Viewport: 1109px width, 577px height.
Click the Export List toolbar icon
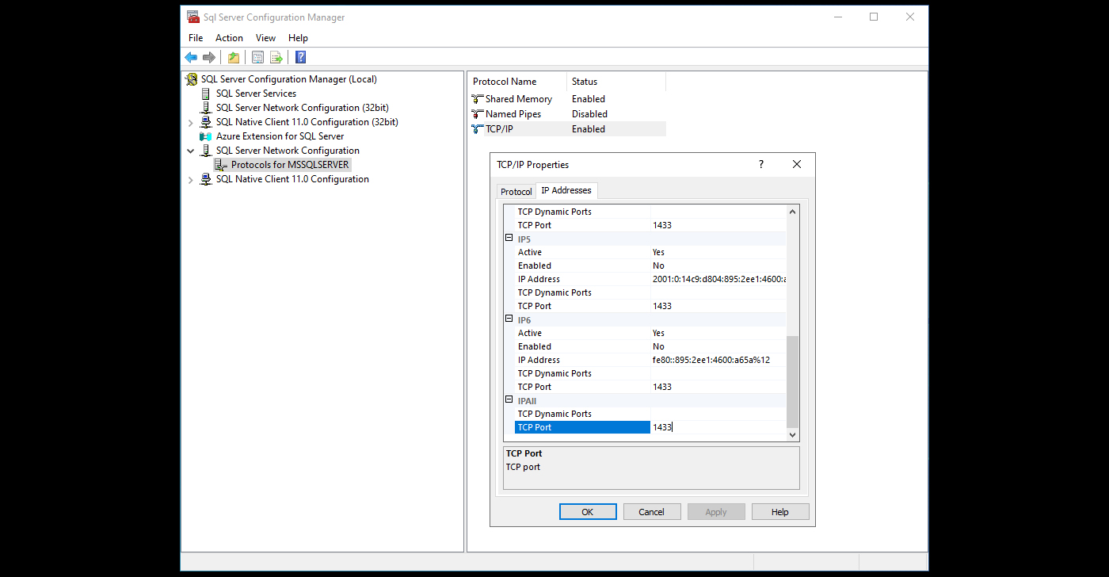tap(276, 57)
